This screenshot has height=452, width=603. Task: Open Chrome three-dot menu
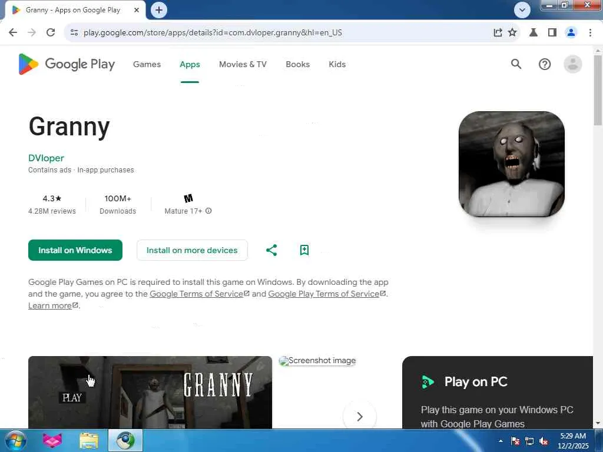590,32
